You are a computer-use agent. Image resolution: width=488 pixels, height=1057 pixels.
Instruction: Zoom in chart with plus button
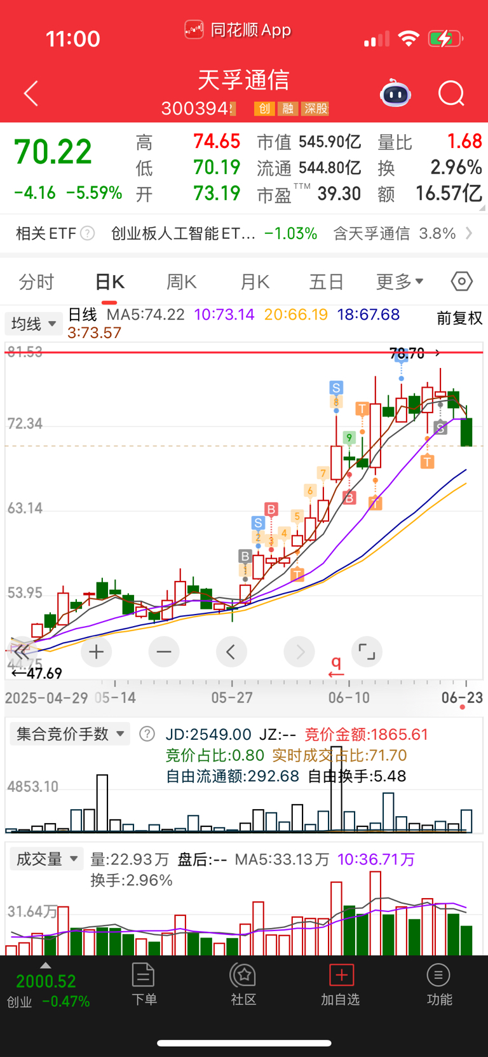click(97, 651)
